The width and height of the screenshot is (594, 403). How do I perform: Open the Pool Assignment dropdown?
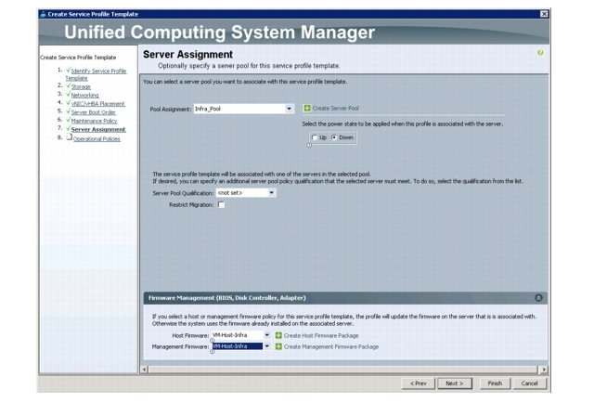click(x=289, y=109)
